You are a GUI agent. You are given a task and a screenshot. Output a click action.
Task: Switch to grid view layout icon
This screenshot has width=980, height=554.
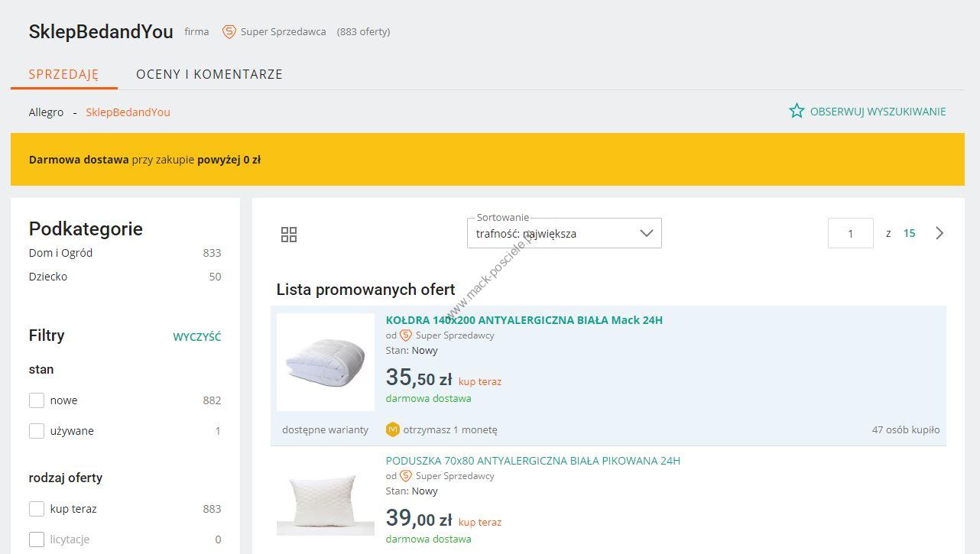[289, 235]
